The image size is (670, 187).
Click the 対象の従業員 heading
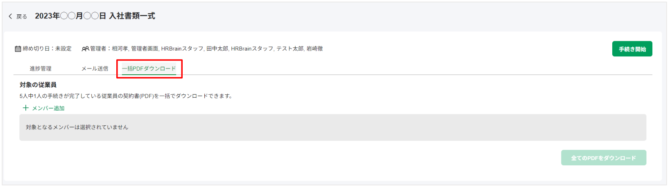38,85
